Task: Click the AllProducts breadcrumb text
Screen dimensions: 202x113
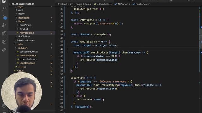Action: tap(124, 4)
